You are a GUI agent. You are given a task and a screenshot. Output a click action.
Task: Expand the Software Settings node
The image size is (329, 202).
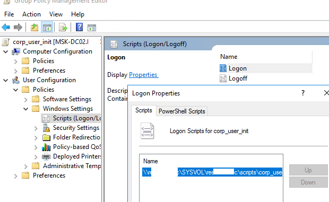pyautogui.click(x=26, y=100)
